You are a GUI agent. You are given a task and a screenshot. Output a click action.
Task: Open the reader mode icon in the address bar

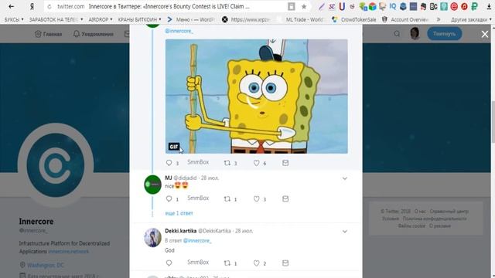click(292, 6)
